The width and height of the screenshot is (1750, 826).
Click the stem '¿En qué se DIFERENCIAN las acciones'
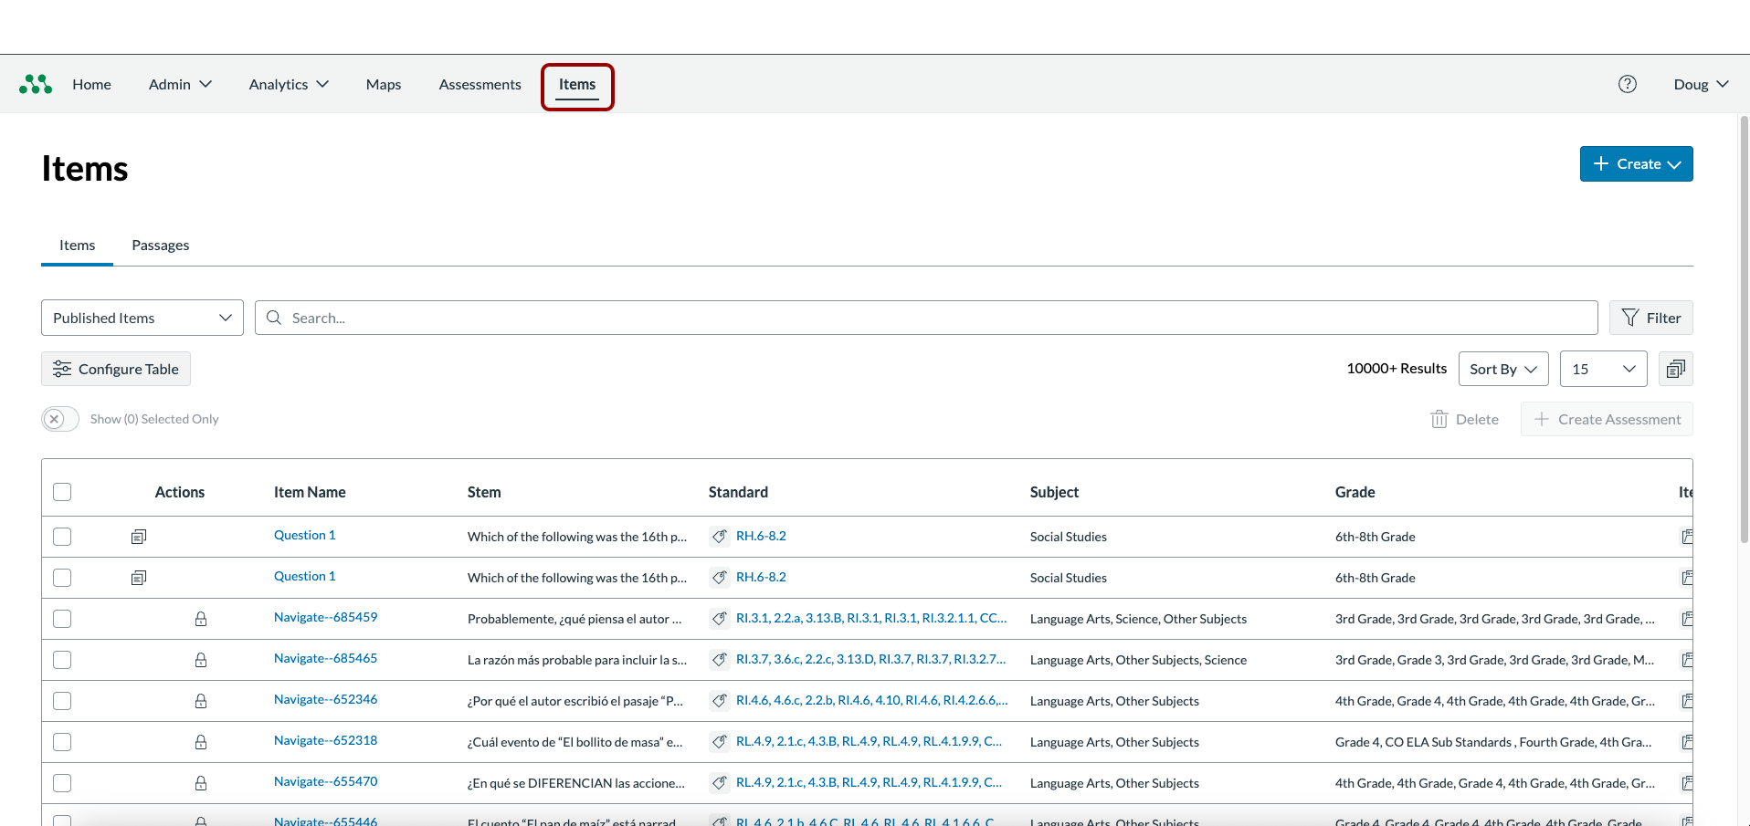pyautogui.click(x=576, y=783)
